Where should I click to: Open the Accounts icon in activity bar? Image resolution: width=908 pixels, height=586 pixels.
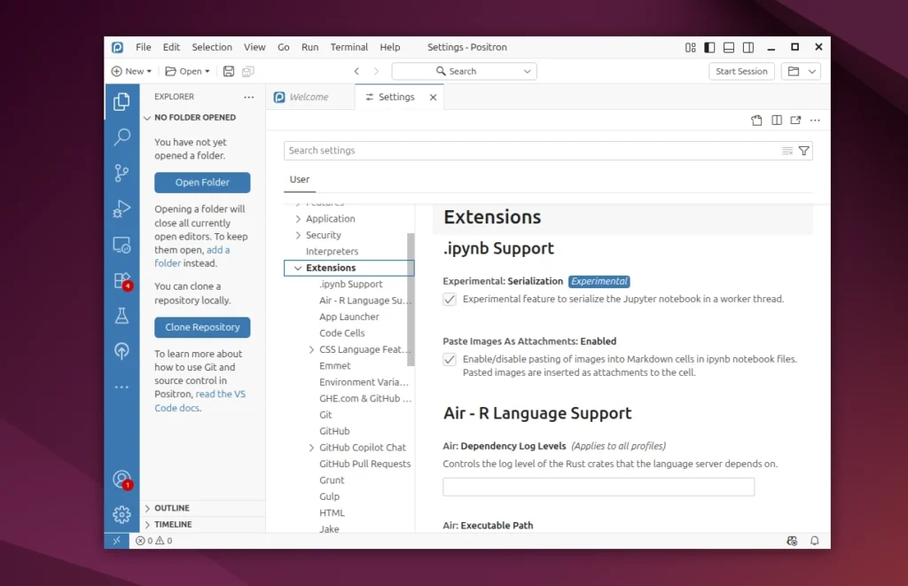click(122, 479)
